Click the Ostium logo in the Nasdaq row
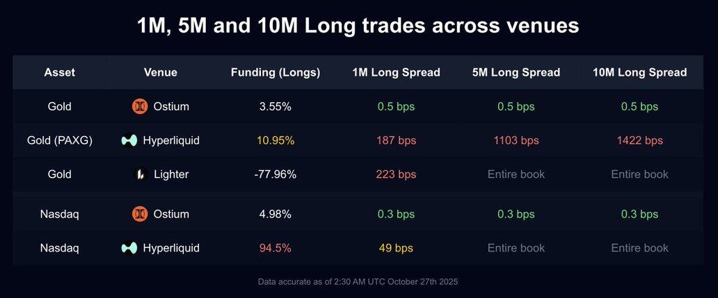 140,214
